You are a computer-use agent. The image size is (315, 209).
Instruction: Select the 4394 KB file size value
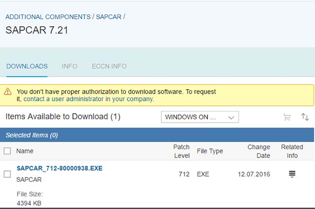tap(29, 203)
